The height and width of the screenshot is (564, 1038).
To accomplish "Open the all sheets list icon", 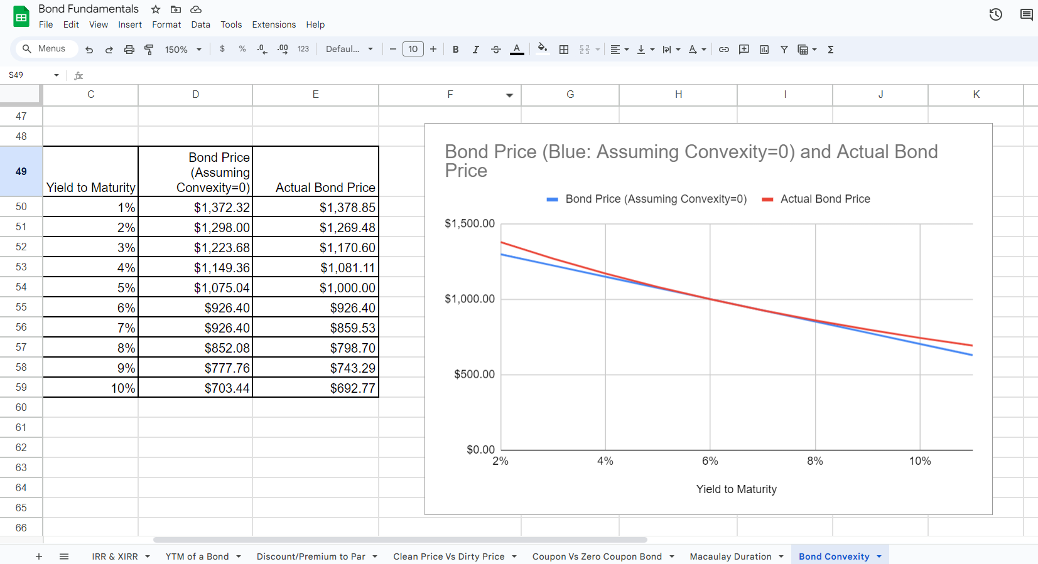I will pos(64,556).
